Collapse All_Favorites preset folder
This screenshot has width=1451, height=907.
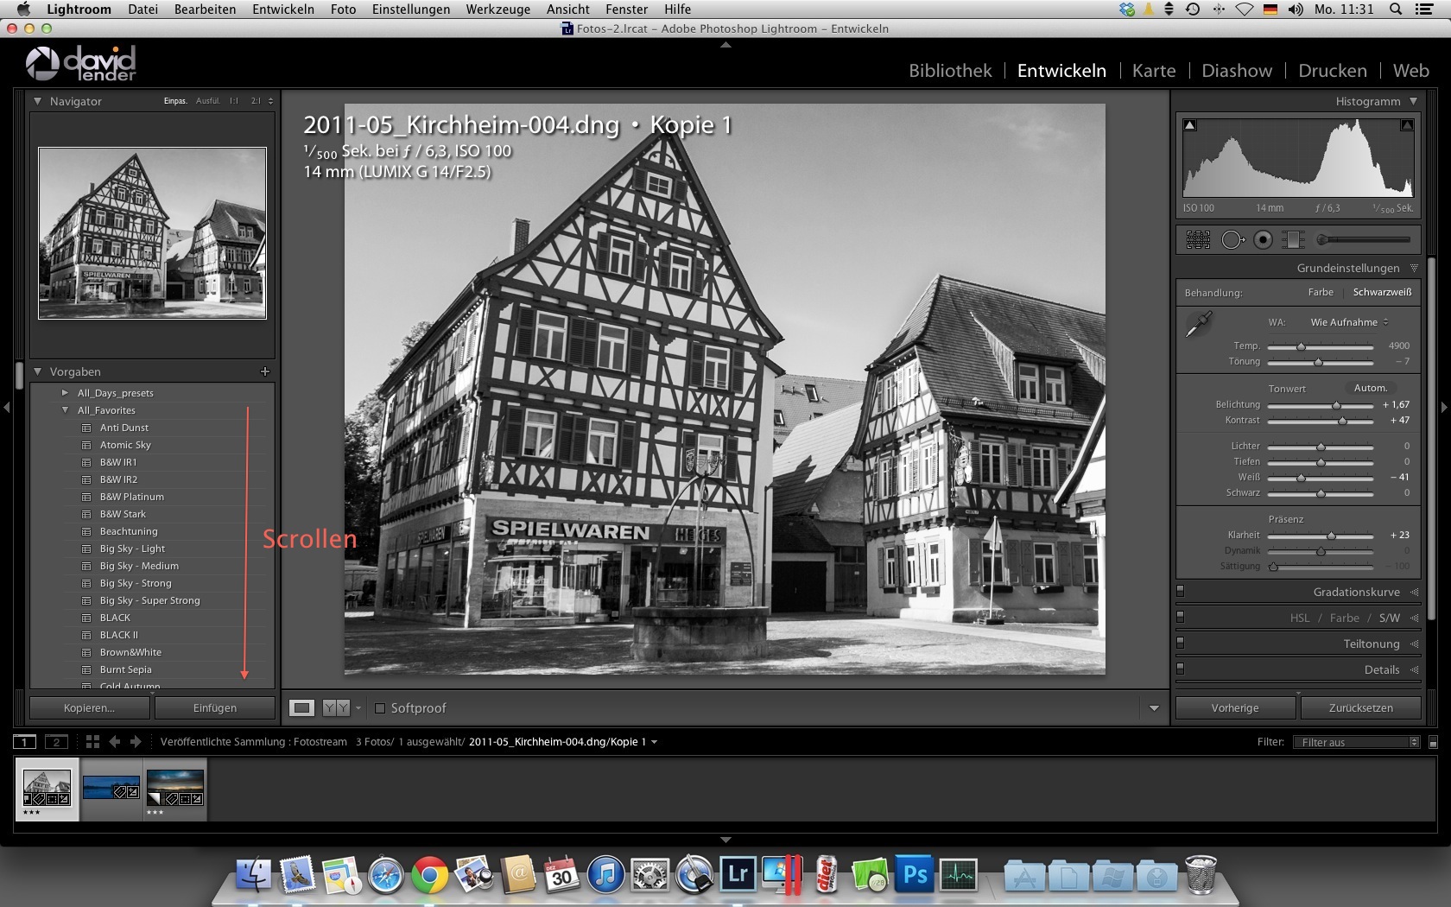65,410
